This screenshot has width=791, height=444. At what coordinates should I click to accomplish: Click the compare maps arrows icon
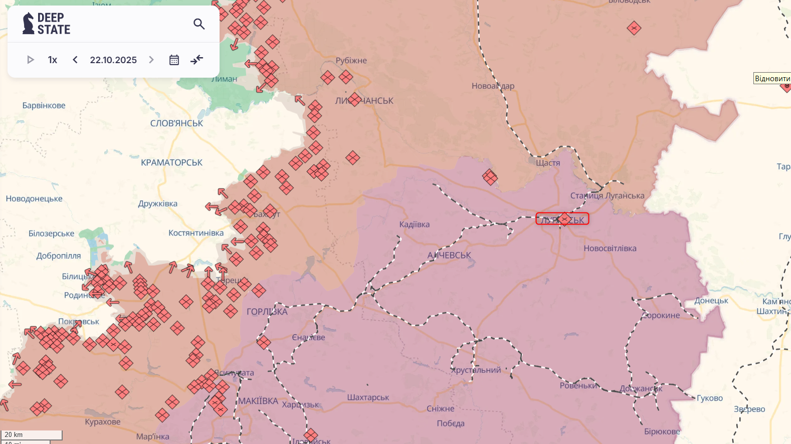pyautogui.click(x=196, y=60)
